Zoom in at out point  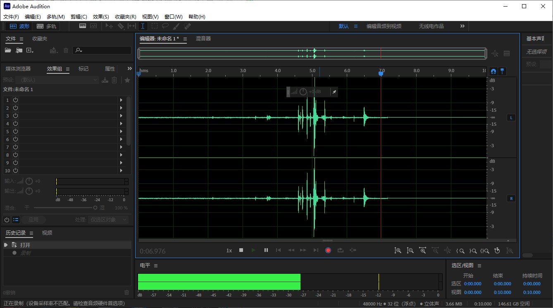point(473,250)
